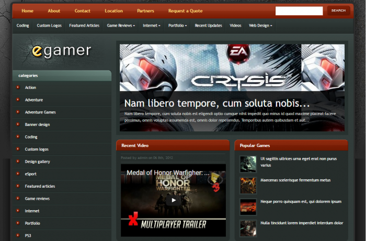The width and height of the screenshot is (366, 241).
Task: Expand the Web Design dropdown menu
Action: click(x=260, y=26)
